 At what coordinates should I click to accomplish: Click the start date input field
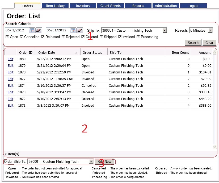click(x=16, y=30)
